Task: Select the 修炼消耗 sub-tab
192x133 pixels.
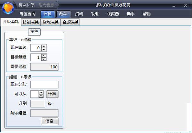Action: 51,22
